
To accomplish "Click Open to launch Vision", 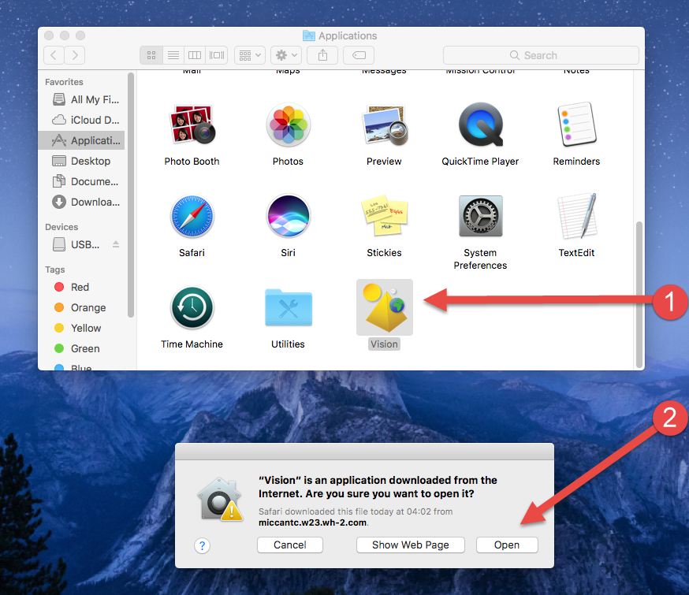I will tap(507, 545).
